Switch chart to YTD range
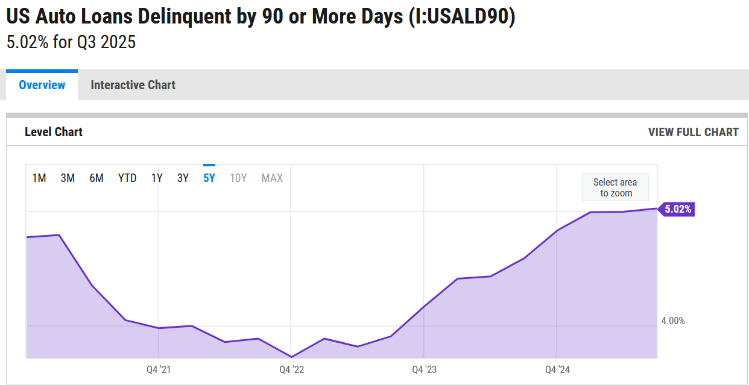The width and height of the screenshot is (749, 385). coord(127,178)
